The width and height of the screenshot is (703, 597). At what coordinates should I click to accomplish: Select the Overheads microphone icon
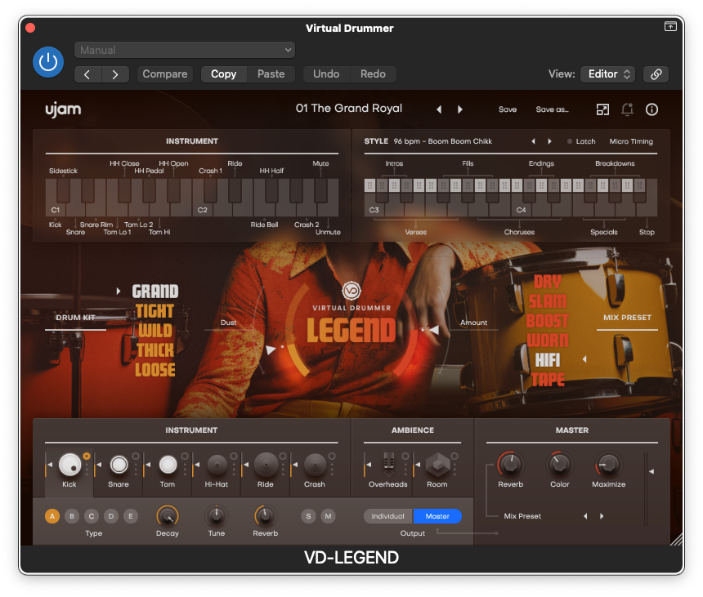pos(389,464)
